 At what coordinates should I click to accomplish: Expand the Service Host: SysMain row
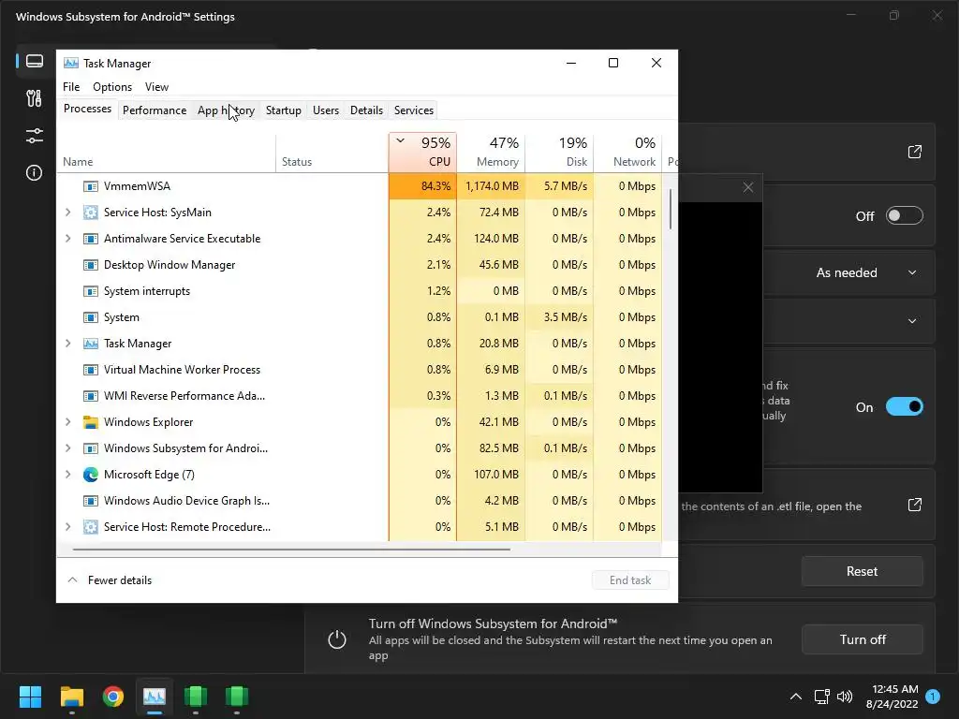pyautogui.click(x=67, y=213)
